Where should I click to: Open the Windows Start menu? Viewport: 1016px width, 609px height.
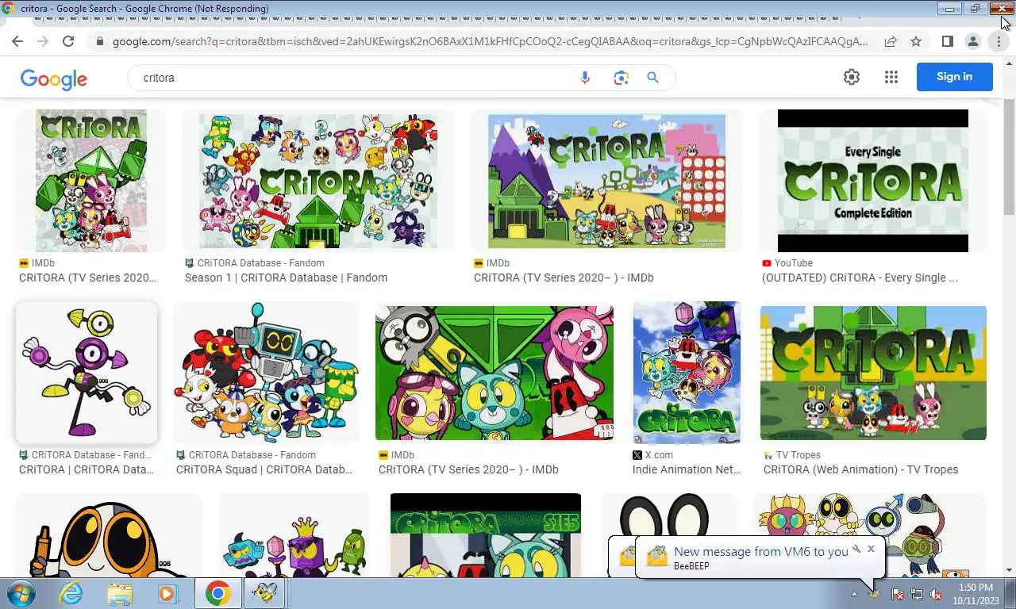(x=20, y=593)
